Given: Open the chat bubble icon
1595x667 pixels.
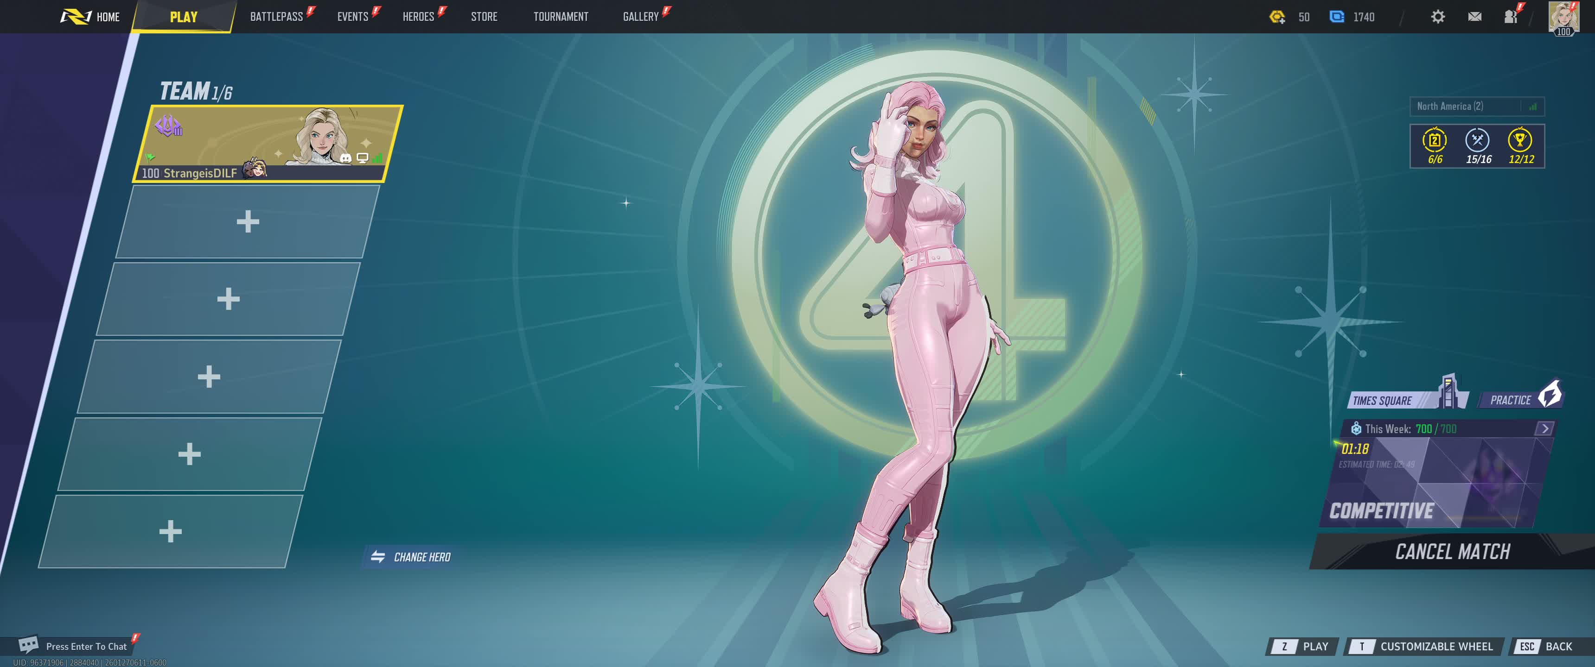Looking at the screenshot, I should (x=28, y=645).
